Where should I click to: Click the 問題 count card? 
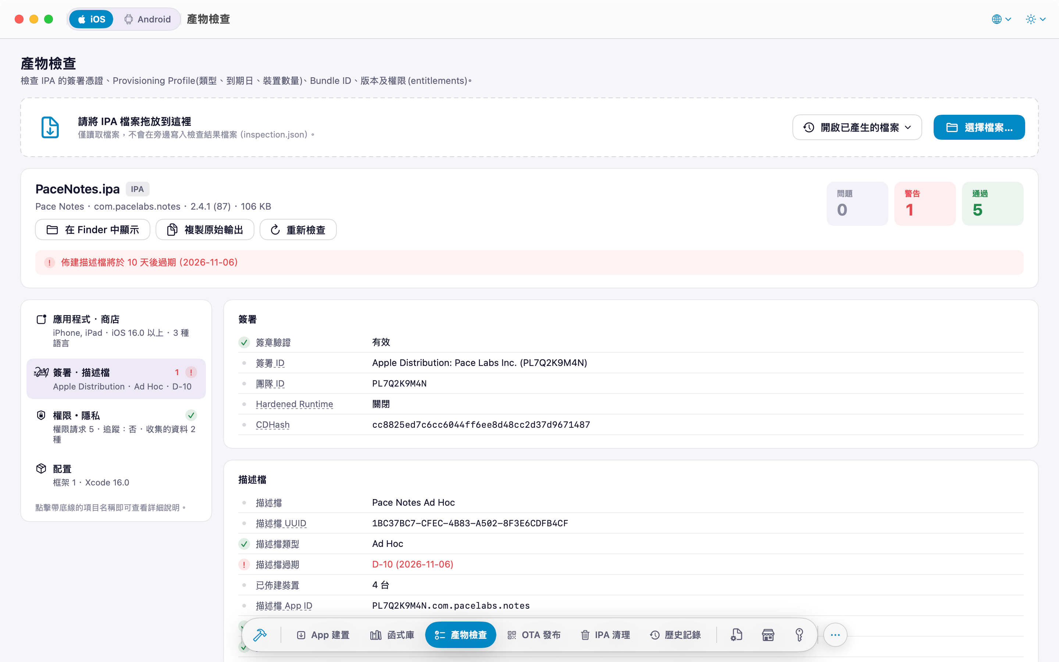[x=857, y=204]
